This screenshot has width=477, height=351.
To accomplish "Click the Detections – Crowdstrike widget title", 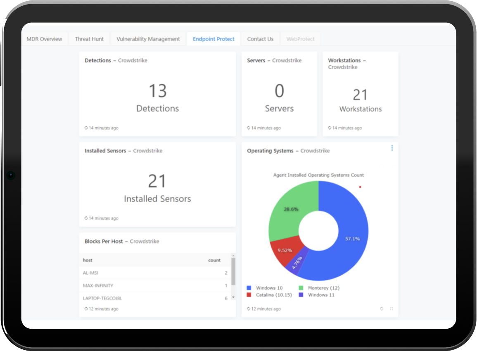I will 116,60.
